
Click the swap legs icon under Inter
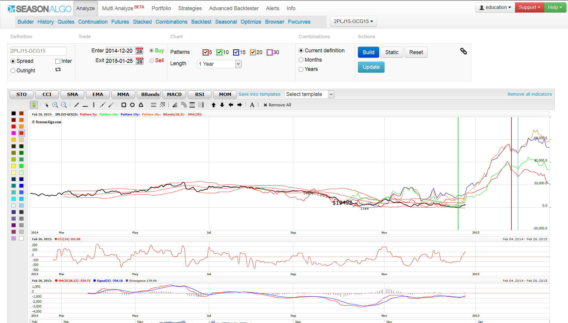[x=58, y=69]
